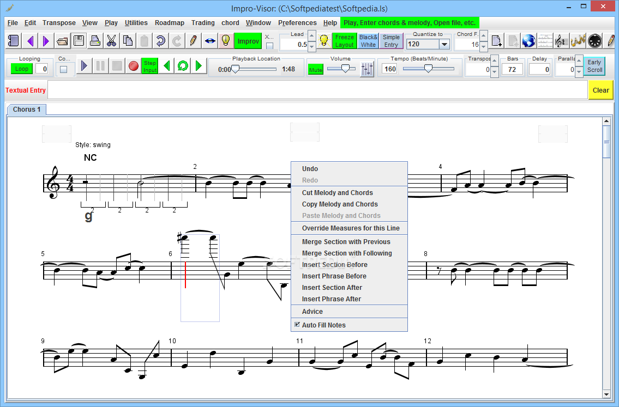This screenshot has height=407, width=619.
Task: Decrease the Chord F. spinner
Action: point(484,46)
